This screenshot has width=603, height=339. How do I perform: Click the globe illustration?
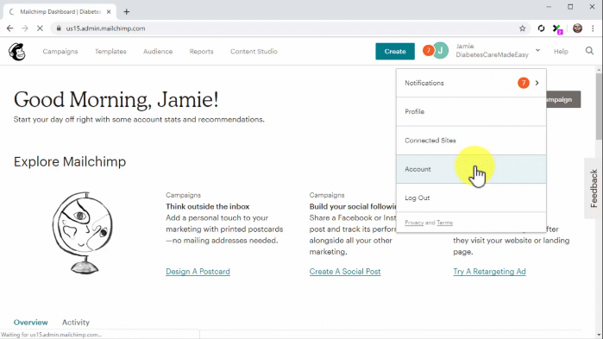[x=83, y=233]
